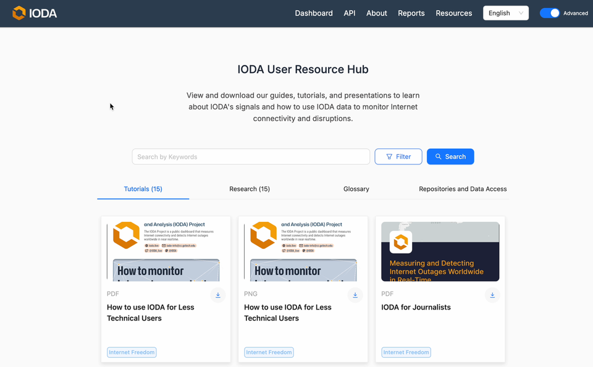This screenshot has height=367, width=593.
Task: Download the PDF of 'How to use IODA for Less Technical Users'
Action: (217, 295)
